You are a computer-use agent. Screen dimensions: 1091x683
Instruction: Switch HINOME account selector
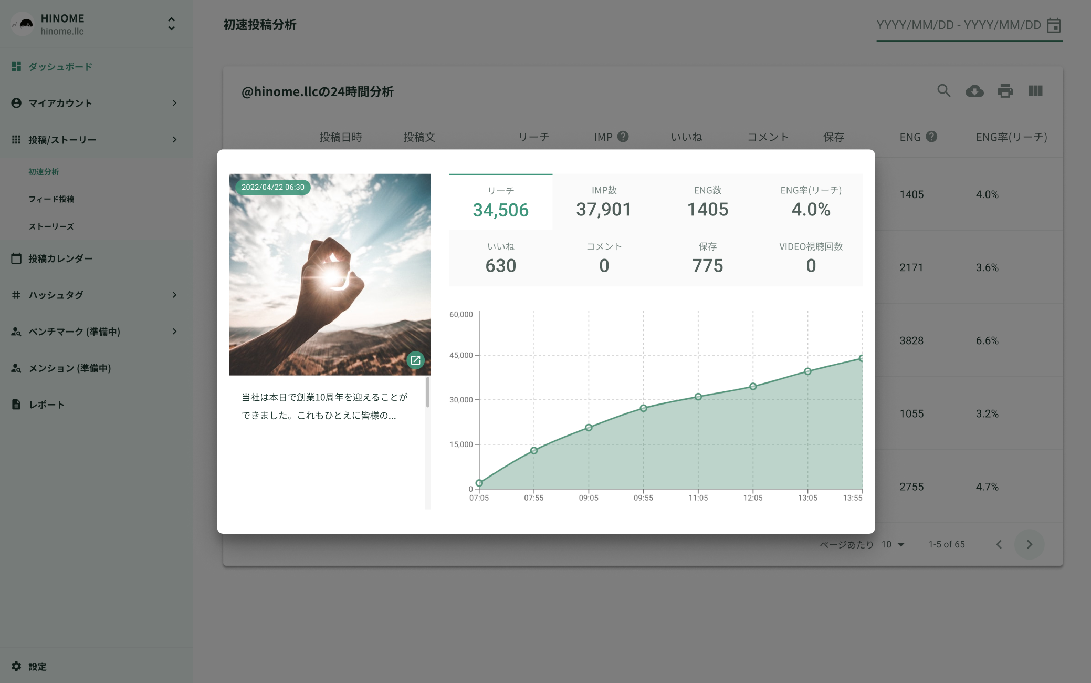(171, 24)
